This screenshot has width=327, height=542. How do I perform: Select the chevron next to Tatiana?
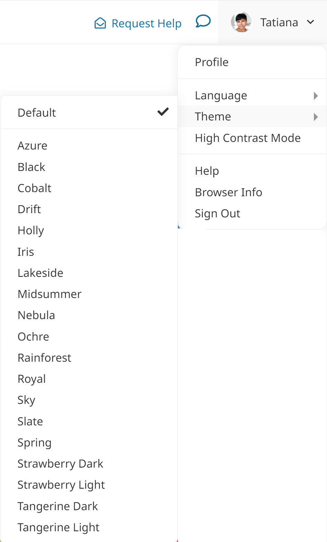pos(310,22)
